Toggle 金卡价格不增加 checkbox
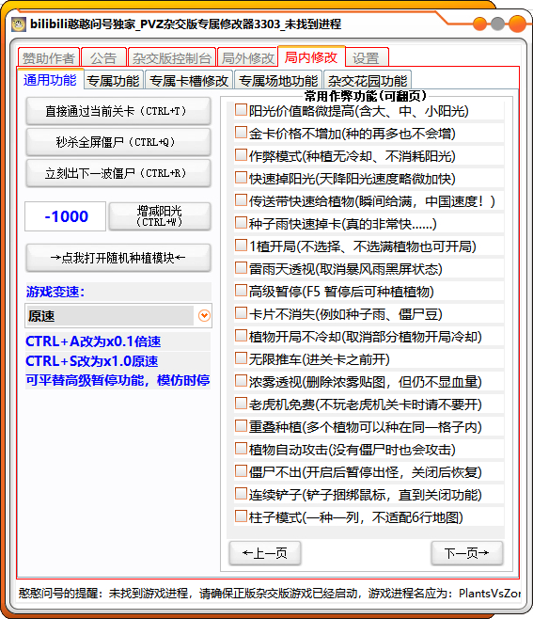 [x=241, y=133]
